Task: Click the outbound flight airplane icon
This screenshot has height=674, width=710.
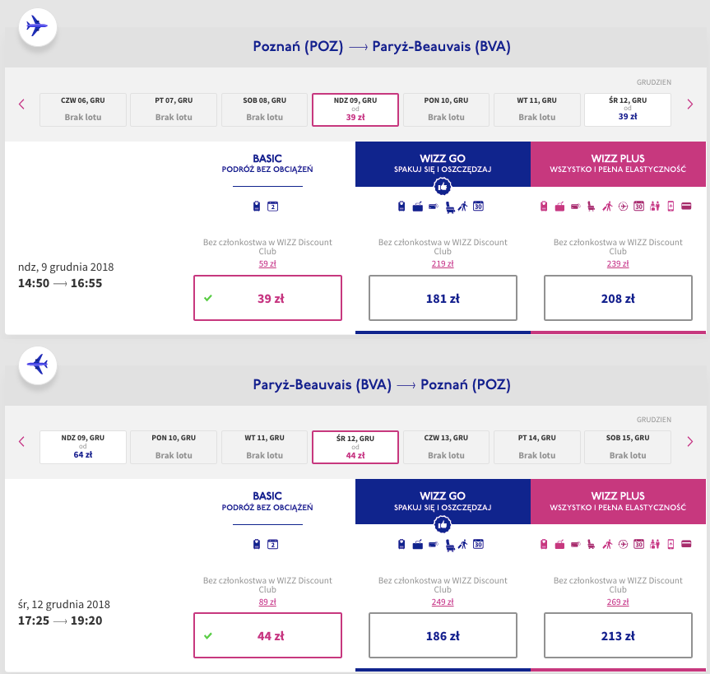Action: (38, 26)
